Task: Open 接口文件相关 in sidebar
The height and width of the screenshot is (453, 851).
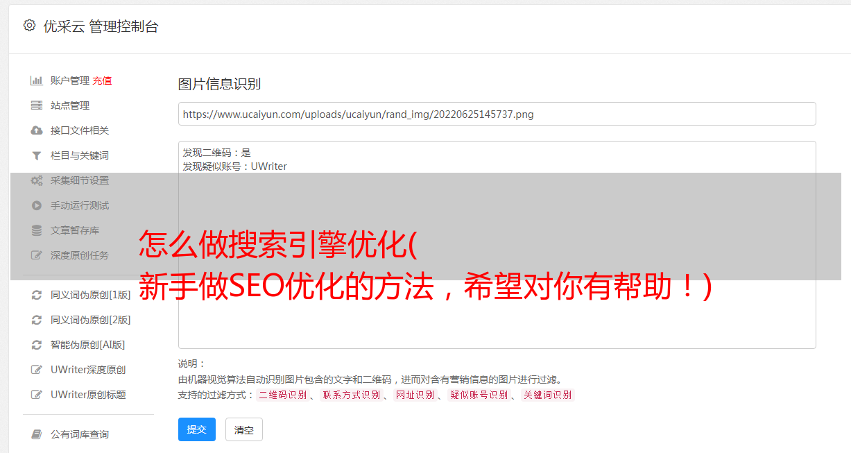Action: pyautogui.click(x=80, y=130)
